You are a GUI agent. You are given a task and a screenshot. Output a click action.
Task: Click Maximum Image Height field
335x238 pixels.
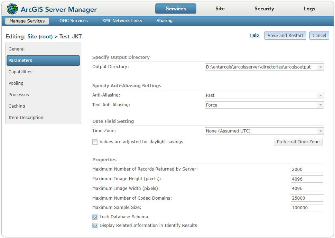[x=307, y=179]
